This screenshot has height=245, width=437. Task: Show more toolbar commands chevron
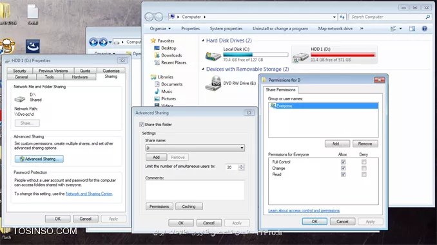362,28
